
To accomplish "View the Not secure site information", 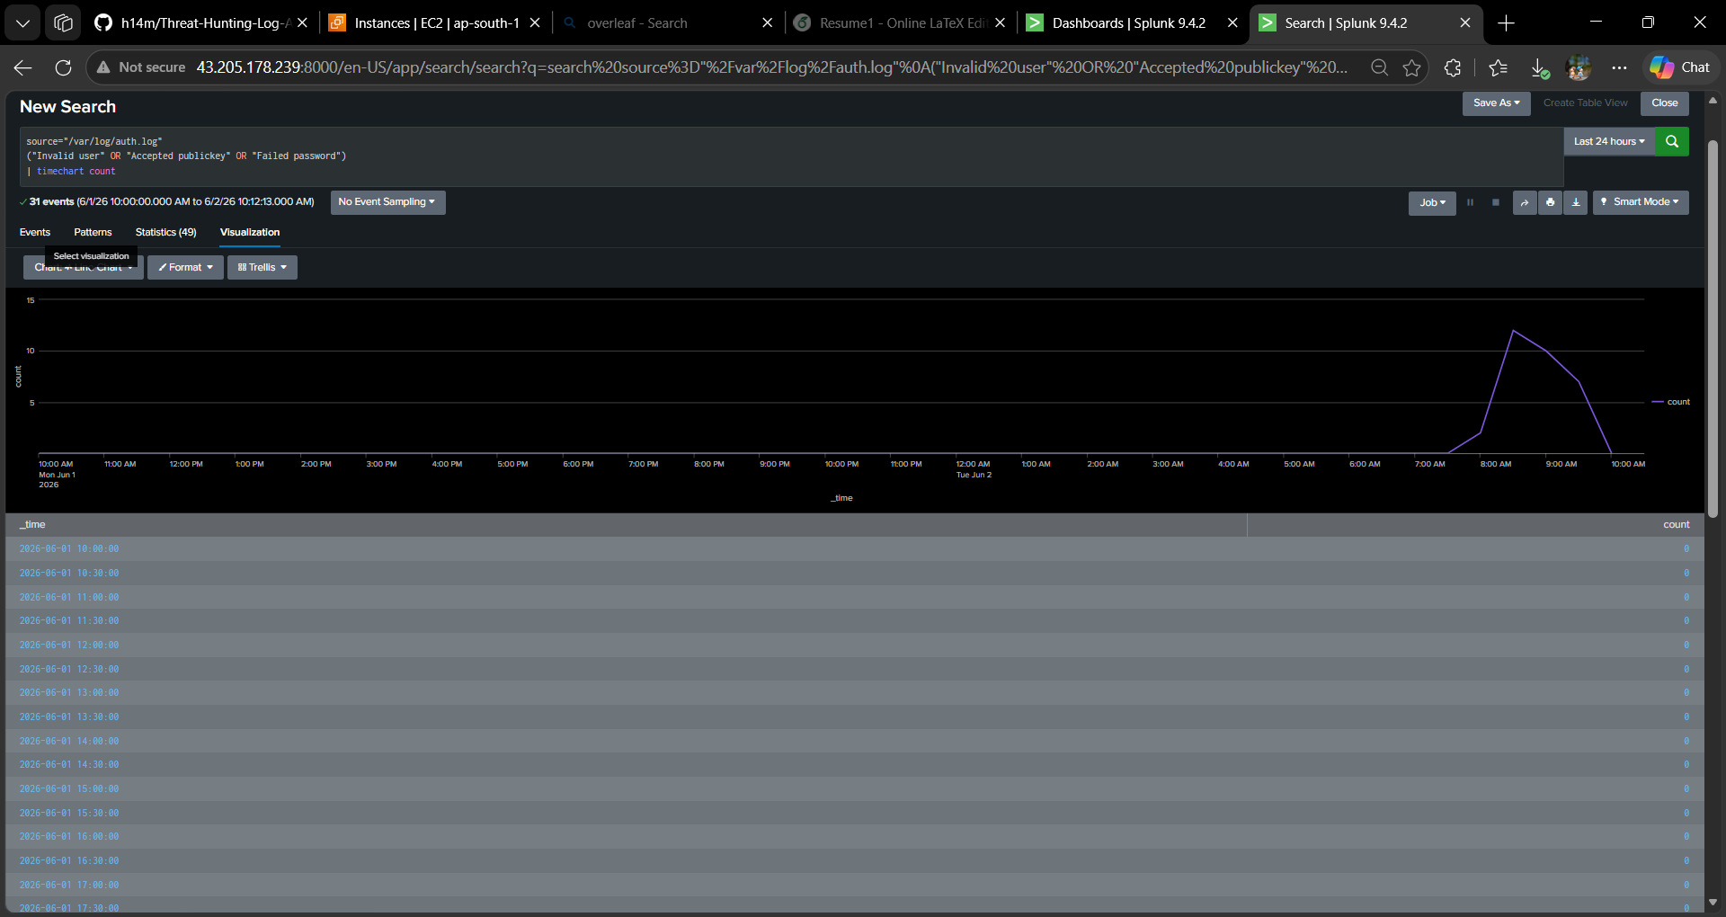I will click(140, 67).
